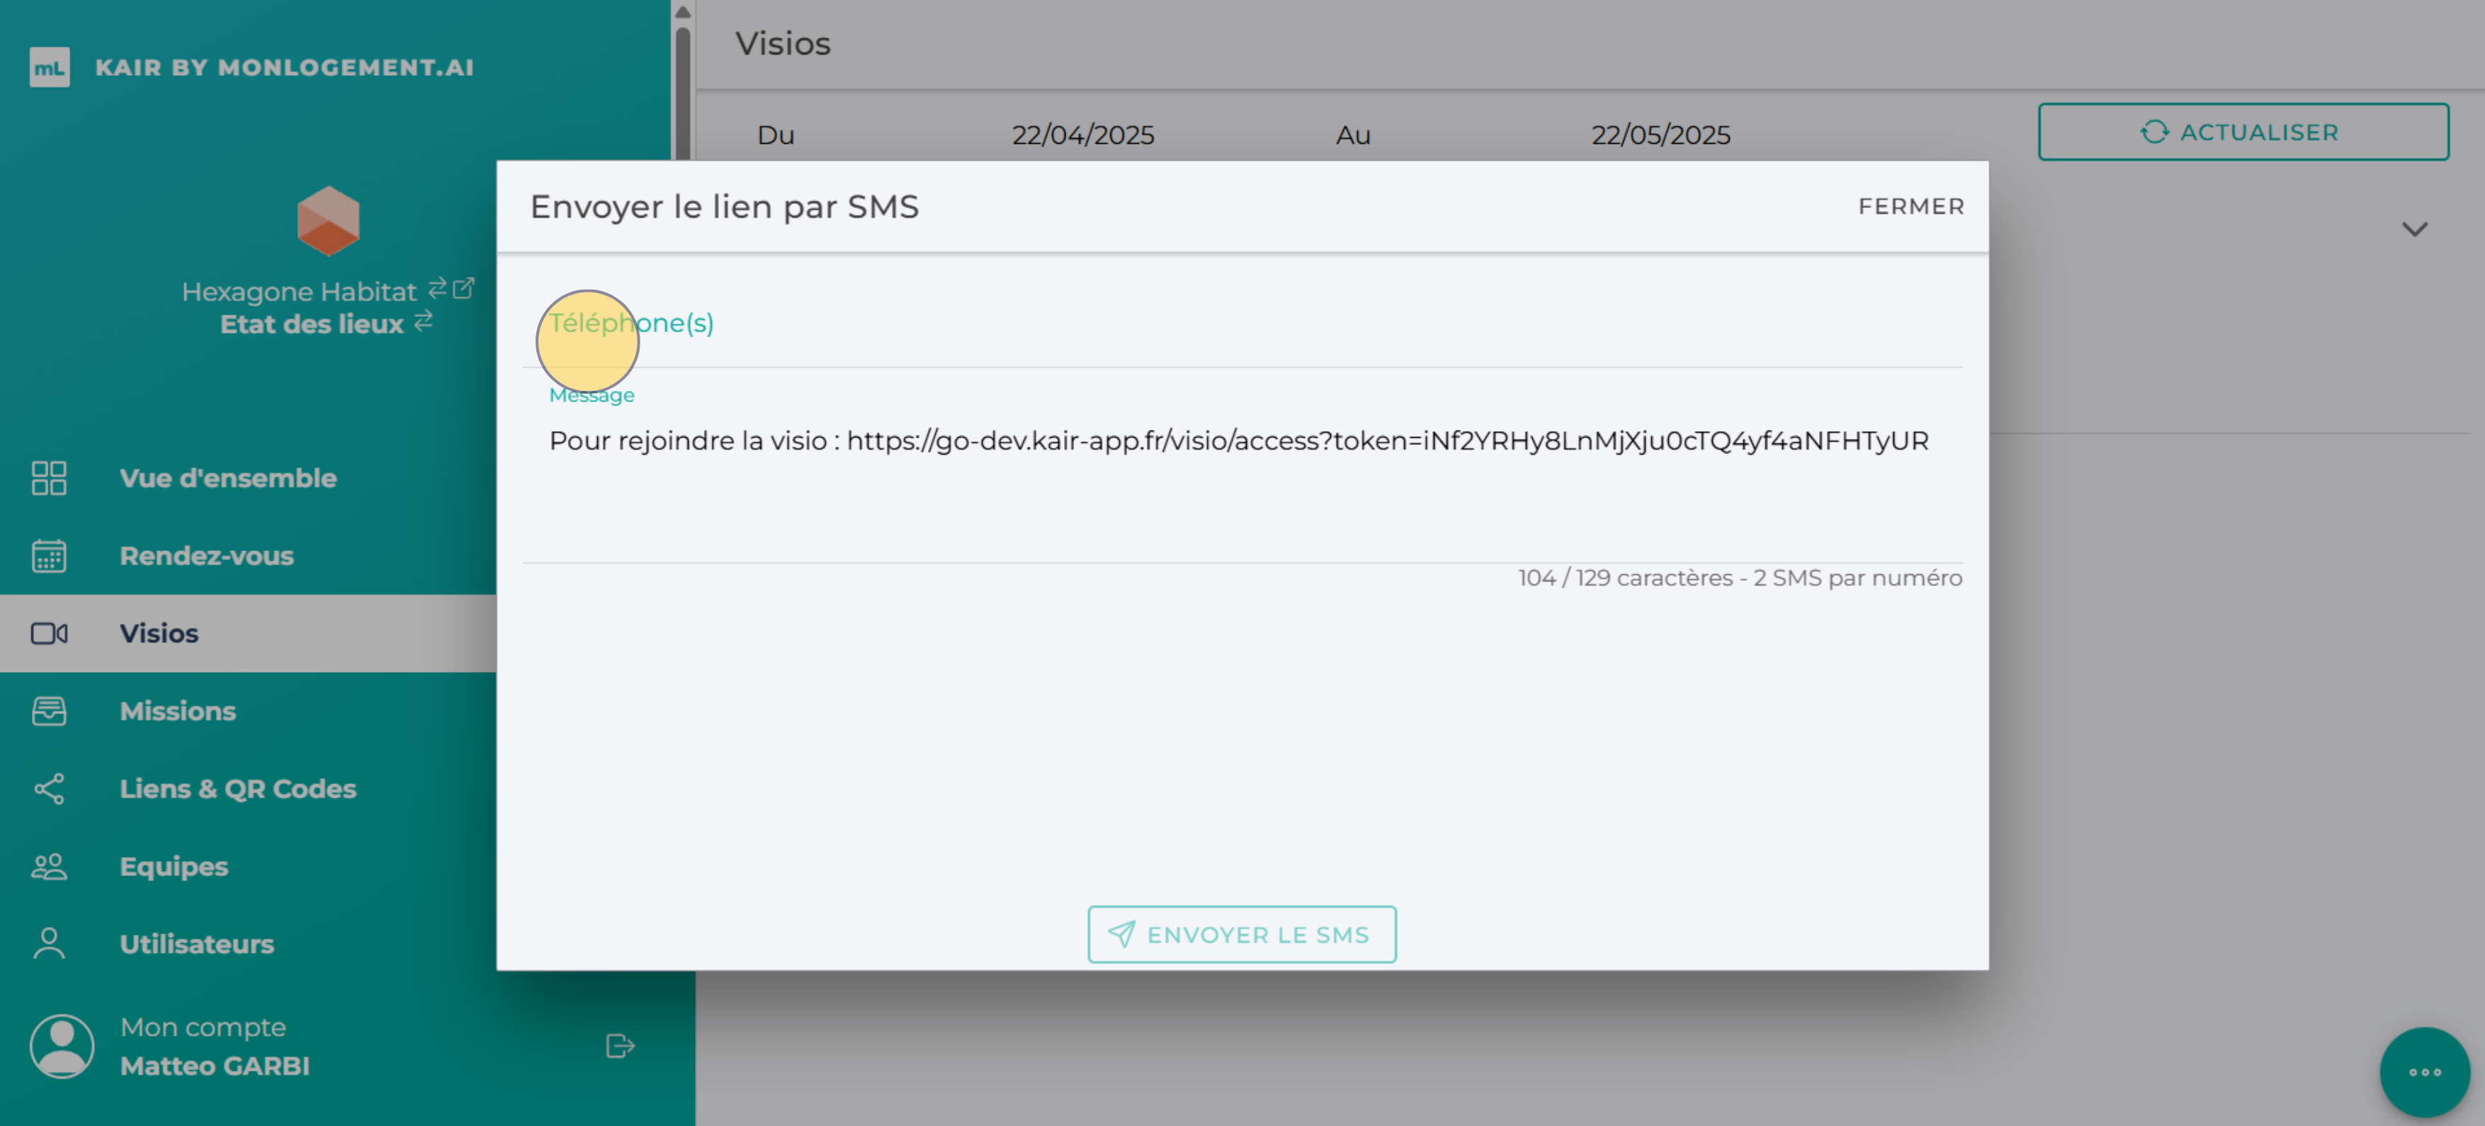
Task: Expand the chevron below the Actualiser button
Action: click(2413, 229)
